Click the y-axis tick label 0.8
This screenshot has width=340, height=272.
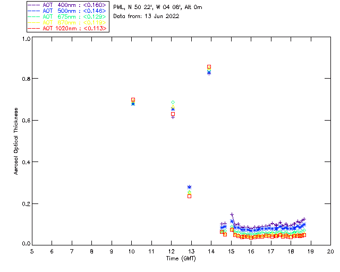tap(26, 79)
